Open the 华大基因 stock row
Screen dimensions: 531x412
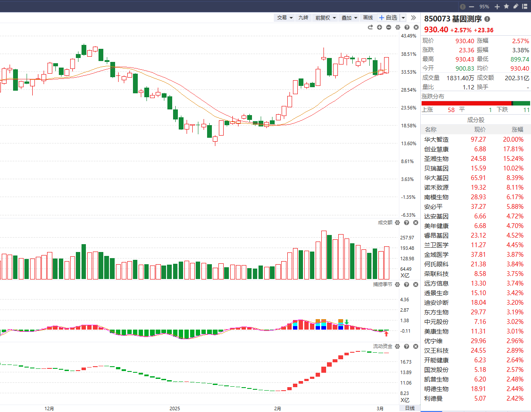click(x=476, y=178)
